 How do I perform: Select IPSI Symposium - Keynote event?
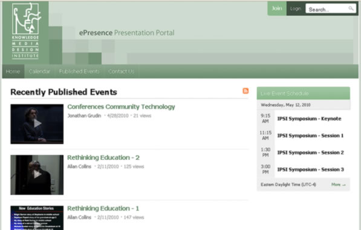[309, 119]
